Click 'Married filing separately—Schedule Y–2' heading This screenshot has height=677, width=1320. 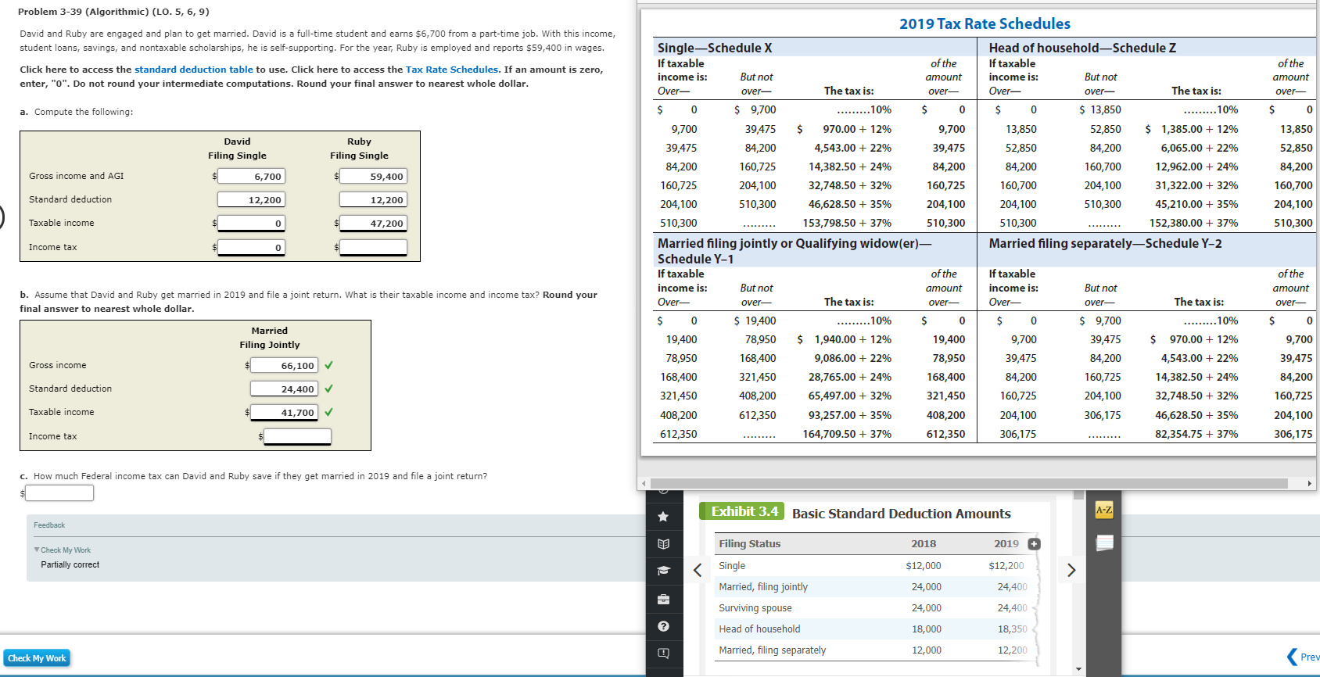point(1105,243)
